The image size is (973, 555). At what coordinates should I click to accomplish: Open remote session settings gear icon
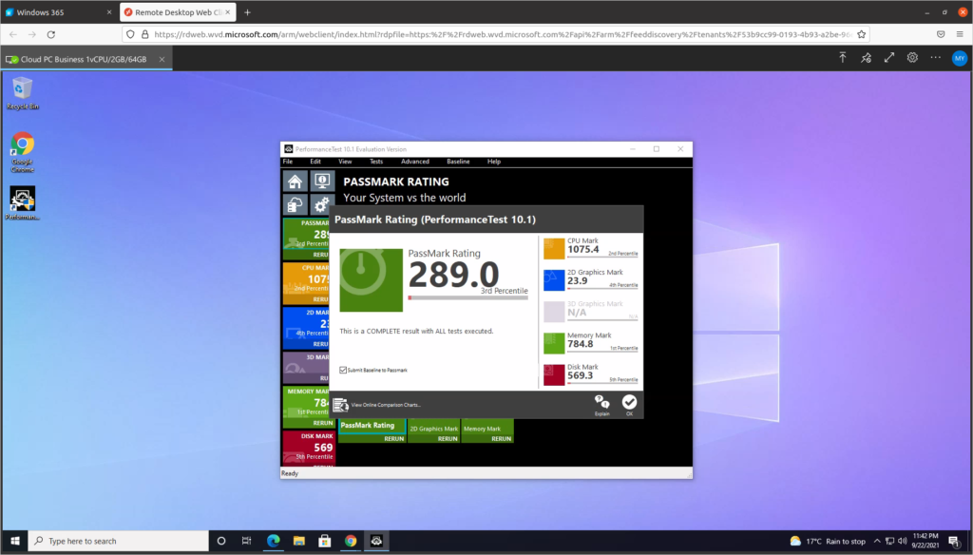[912, 58]
